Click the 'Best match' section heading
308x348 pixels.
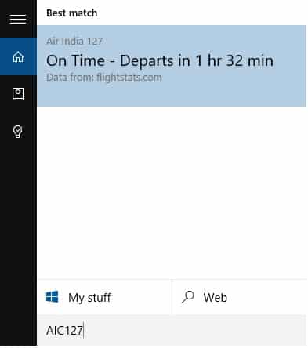71,13
